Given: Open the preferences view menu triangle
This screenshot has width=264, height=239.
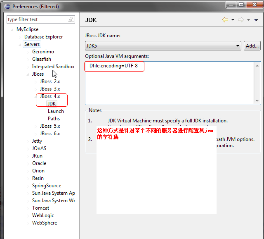Looking at the screenshot, I should (256, 20).
